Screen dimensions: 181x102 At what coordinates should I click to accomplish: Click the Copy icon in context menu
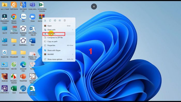[x=50, y=20]
